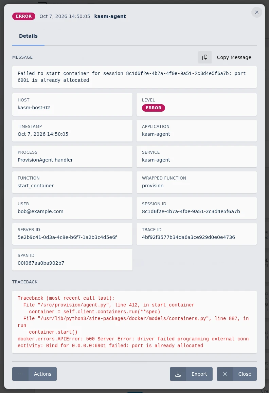The height and width of the screenshot is (393, 269).
Task: Click the MESSAGE section heading
Action: tap(22, 57)
